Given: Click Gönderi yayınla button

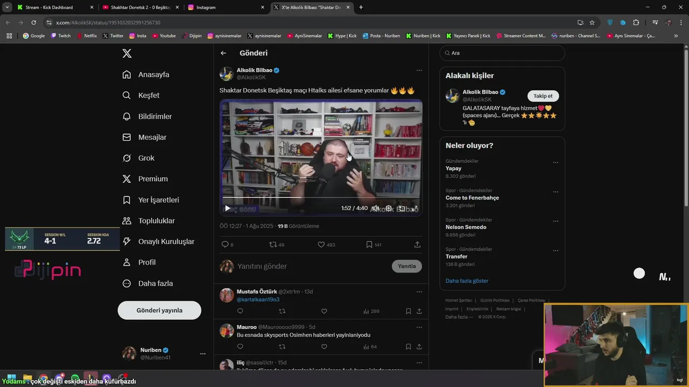Looking at the screenshot, I should [x=159, y=310].
